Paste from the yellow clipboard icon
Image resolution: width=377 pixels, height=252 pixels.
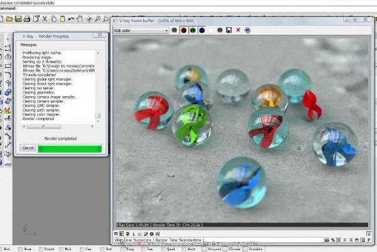pos(62,19)
